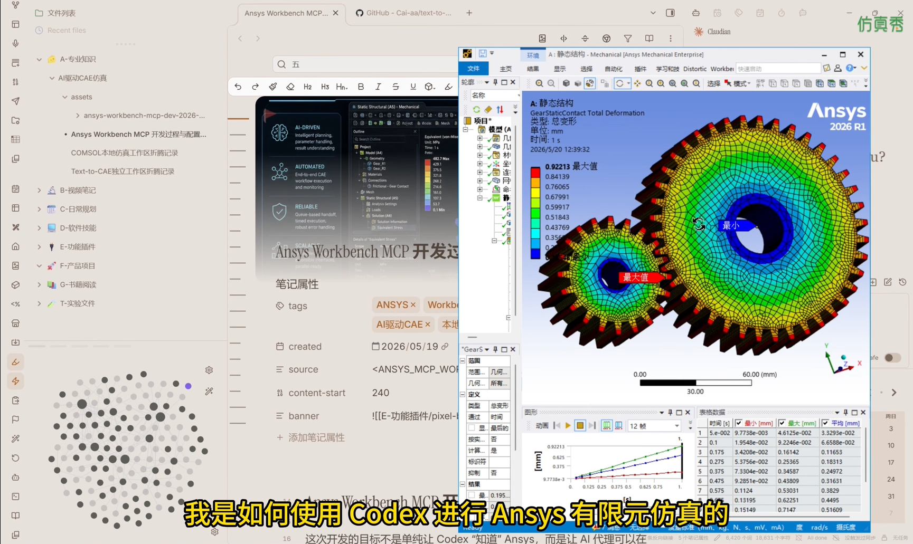Viewport: 913px width, 544px height.
Task: Toggle the 最小 [mm] column checkbox
Action: click(739, 423)
